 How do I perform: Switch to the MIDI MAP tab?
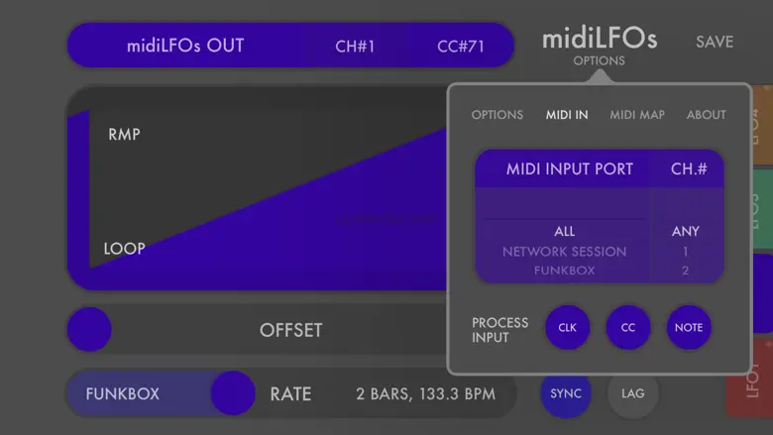(637, 115)
